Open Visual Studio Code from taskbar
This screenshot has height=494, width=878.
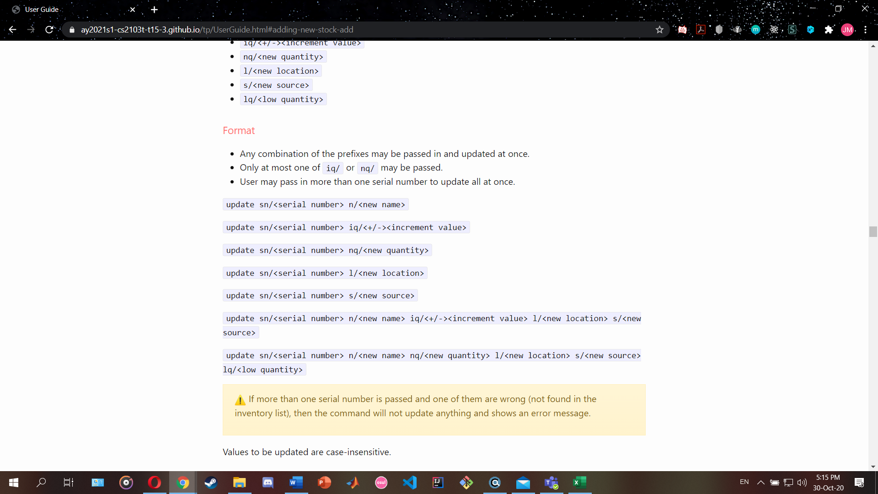pos(410,483)
